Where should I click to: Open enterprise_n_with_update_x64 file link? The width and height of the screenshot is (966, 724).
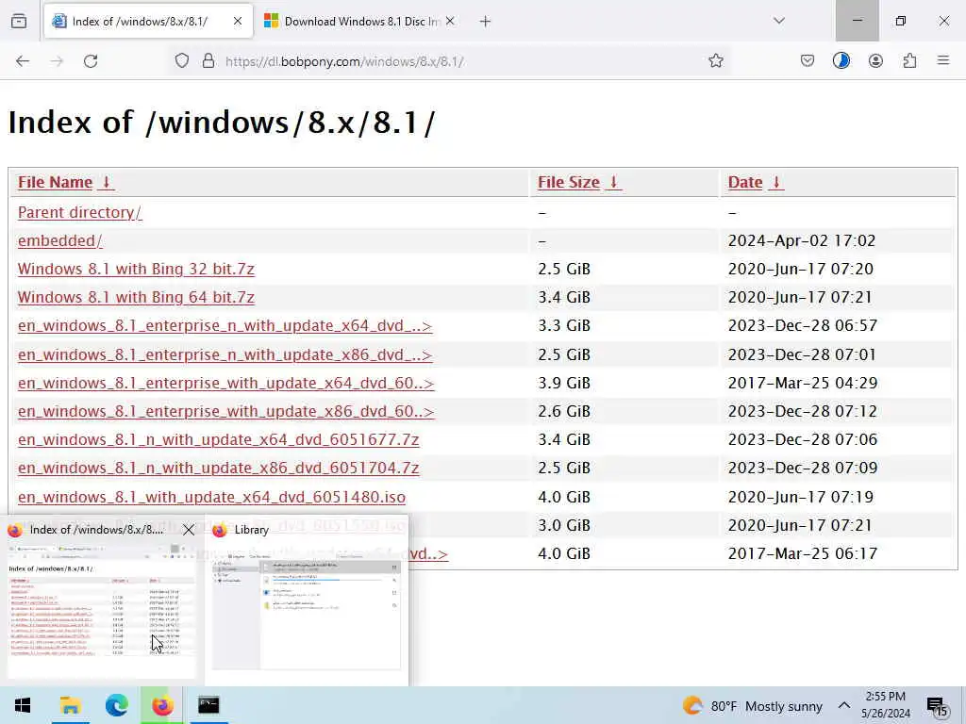tap(225, 325)
